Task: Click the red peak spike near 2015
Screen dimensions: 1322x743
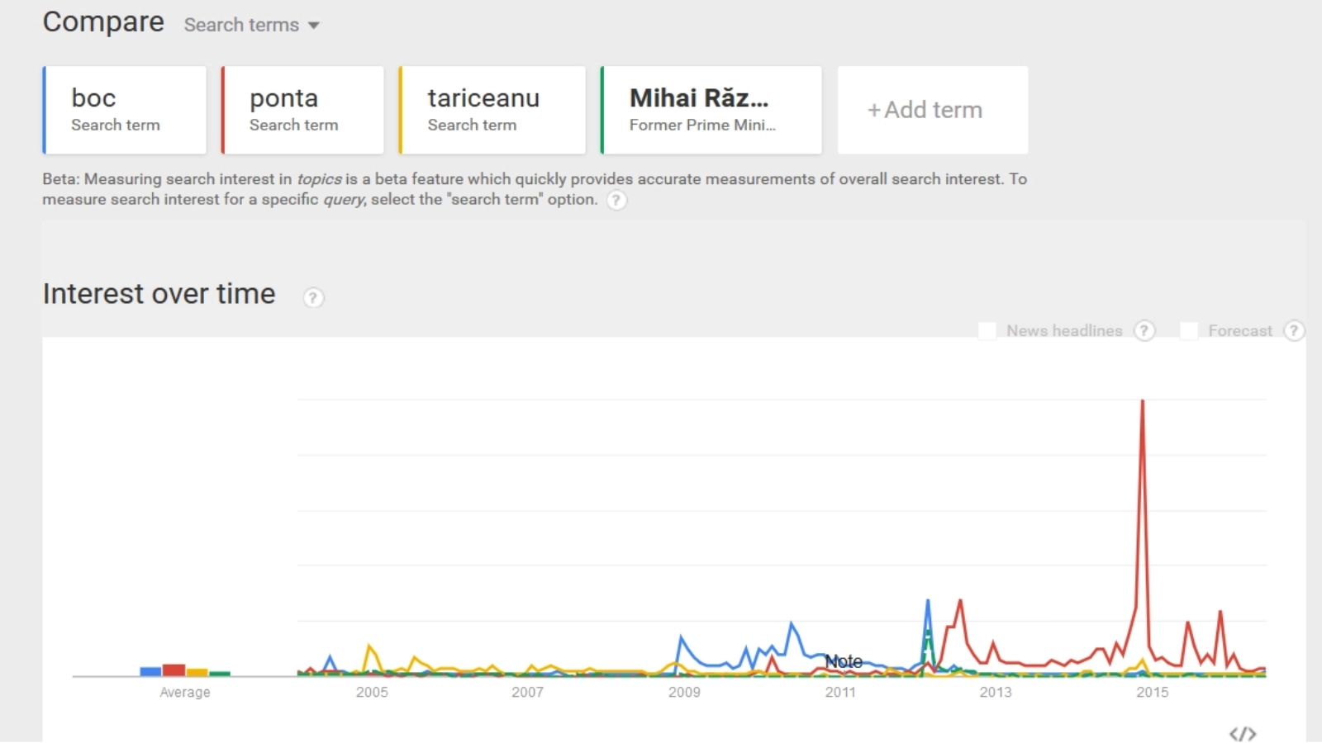Action: click(1143, 405)
